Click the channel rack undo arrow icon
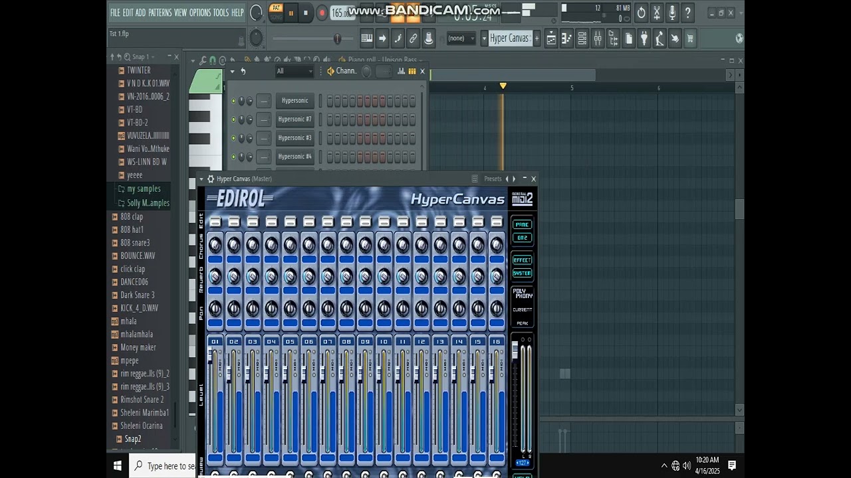Viewport: 851px width, 478px height. (243, 71)
